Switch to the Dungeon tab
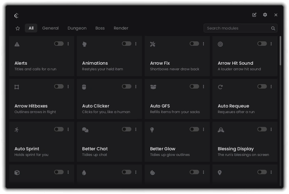The width and height of the screenshot is (289, 194). coord(77,28)
